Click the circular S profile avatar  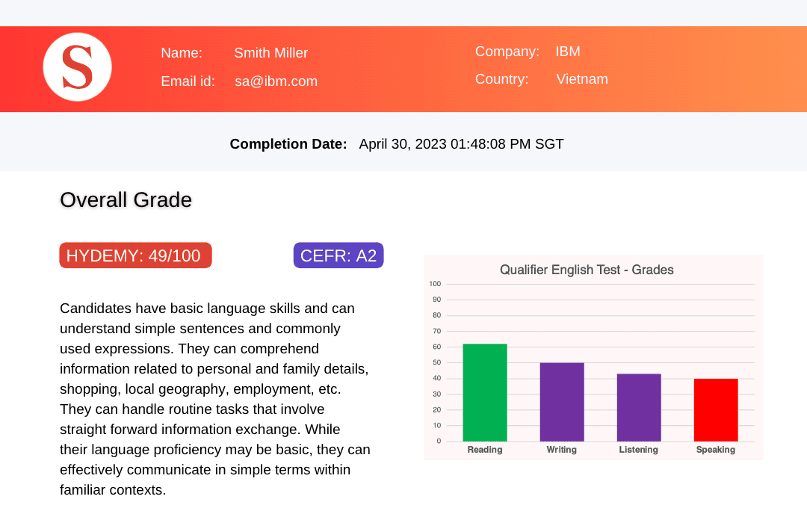(x=77, y=67)
